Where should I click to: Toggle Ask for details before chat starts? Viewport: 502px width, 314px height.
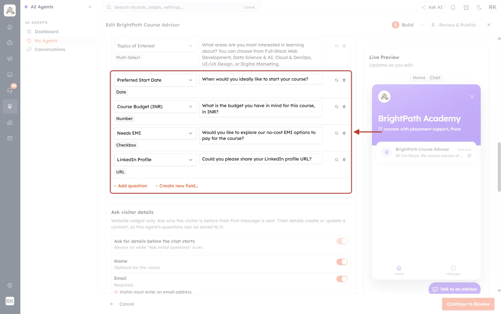pyautogui.click(x=342, y=241)
